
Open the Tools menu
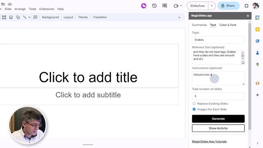point(32,9)
